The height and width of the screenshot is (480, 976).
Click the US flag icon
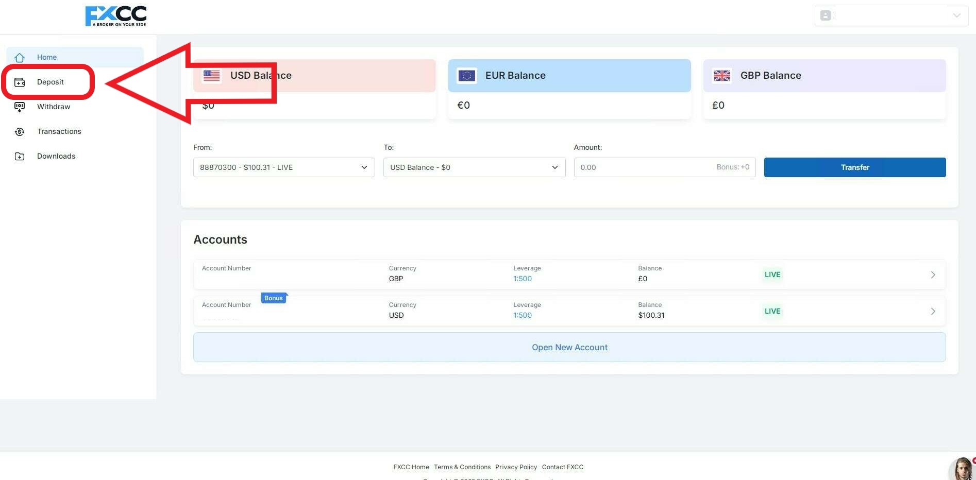[211, 76]
